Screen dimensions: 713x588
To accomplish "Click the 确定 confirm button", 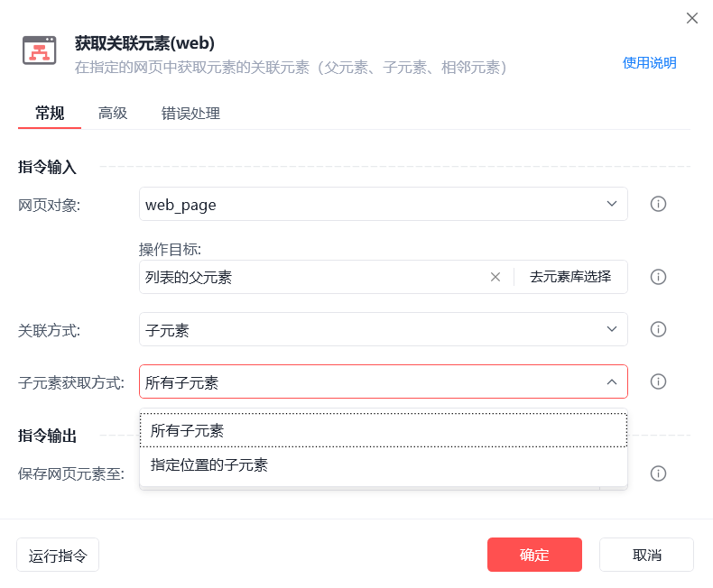I will (534, 555).
